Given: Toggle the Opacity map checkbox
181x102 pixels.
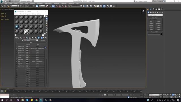Looking at the screenshot, I should 17,58.
